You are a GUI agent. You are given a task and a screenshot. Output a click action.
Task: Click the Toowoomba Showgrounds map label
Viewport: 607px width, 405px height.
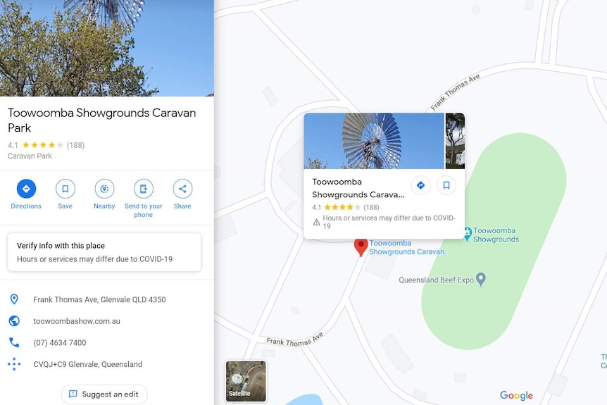pos(496,235)
